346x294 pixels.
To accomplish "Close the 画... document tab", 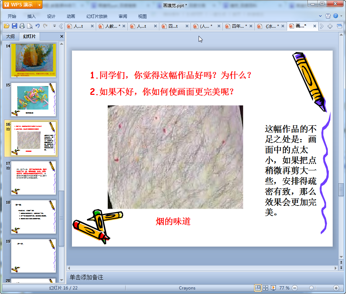I will click(315, 26).
